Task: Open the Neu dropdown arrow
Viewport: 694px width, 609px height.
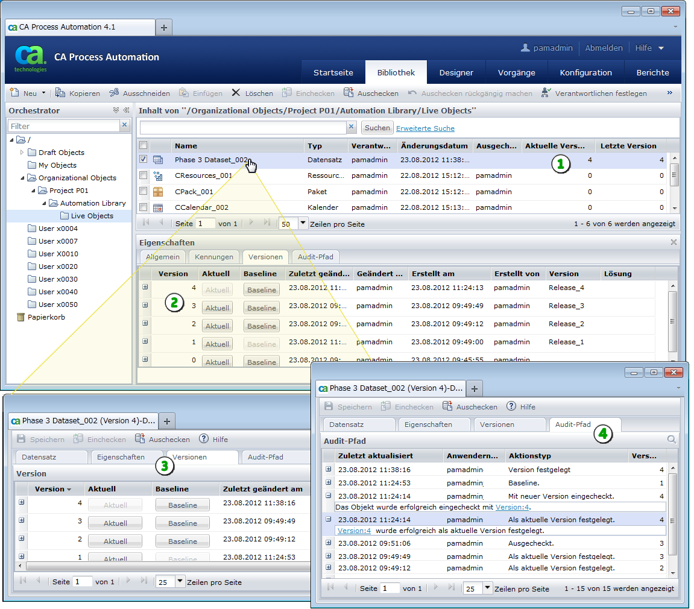Action: coord(43,93)
